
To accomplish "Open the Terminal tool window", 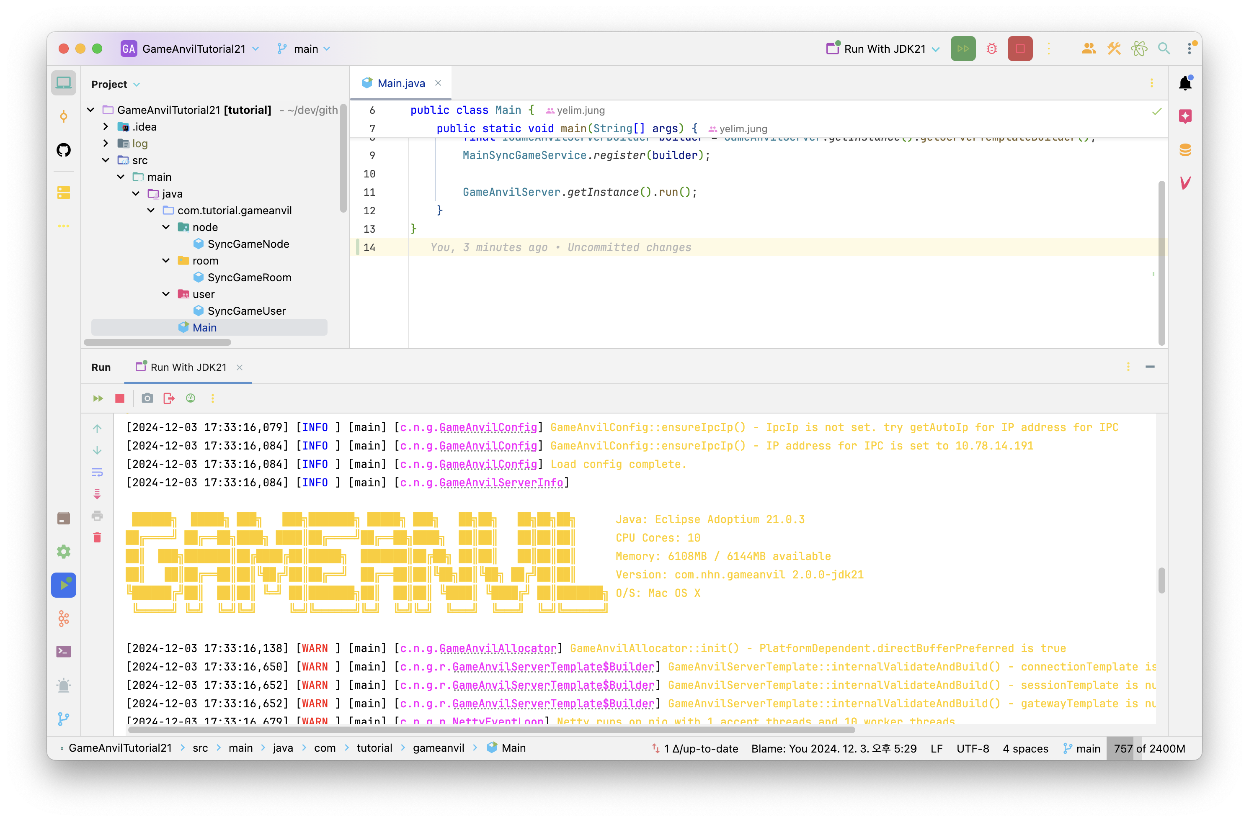I will click(64, 652).
